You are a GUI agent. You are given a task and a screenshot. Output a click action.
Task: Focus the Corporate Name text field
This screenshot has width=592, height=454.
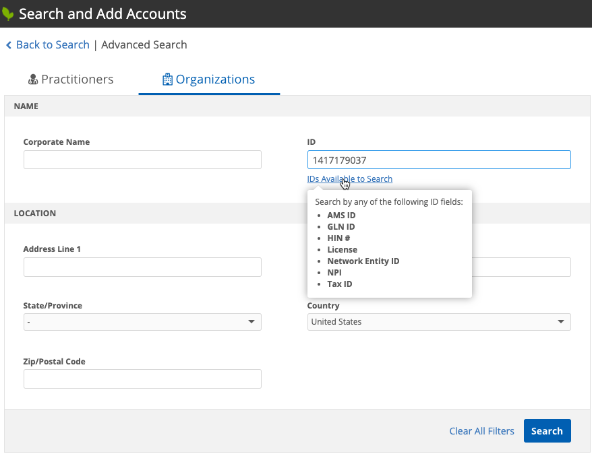click(x=142, y=160)
